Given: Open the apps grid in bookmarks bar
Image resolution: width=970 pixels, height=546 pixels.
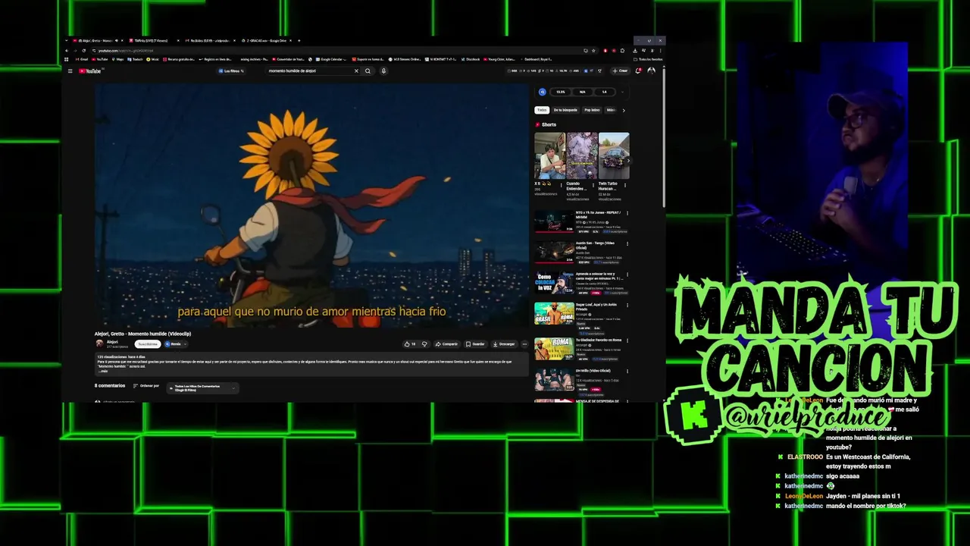Looking at the screenshot, I should point(67,59).
